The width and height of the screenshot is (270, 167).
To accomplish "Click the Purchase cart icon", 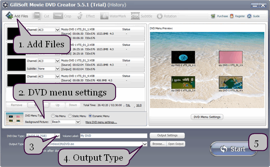I will click(x=213, y=16).
